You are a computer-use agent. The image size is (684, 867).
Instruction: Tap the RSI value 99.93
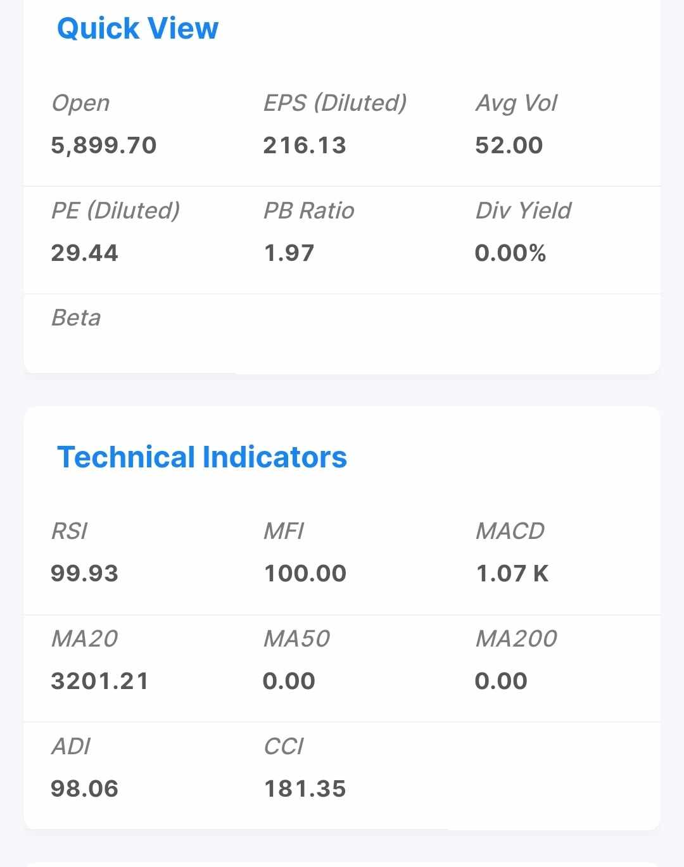(85, 574)
